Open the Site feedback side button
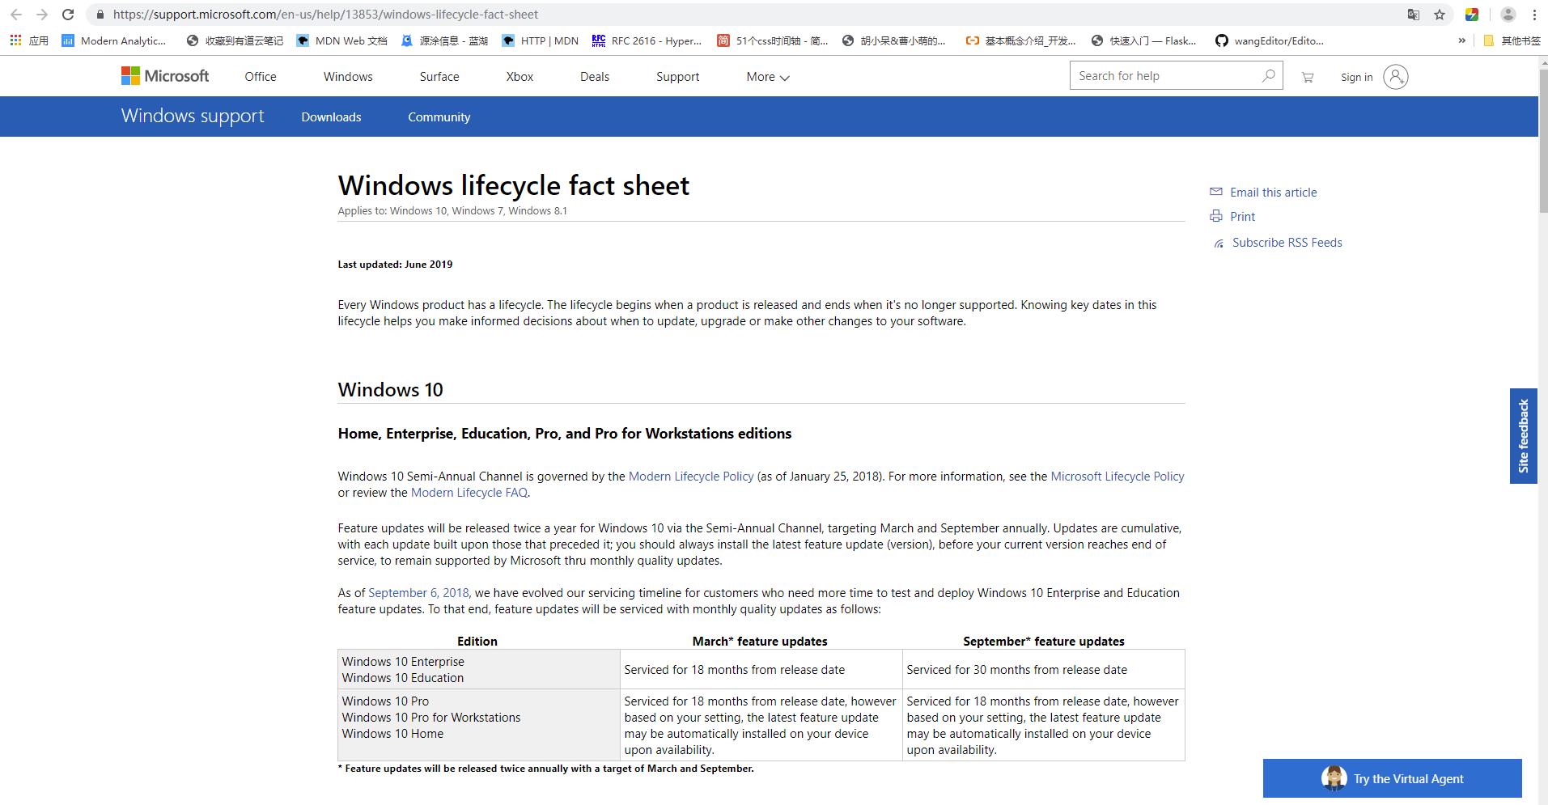 click(x=1523, y=436)
